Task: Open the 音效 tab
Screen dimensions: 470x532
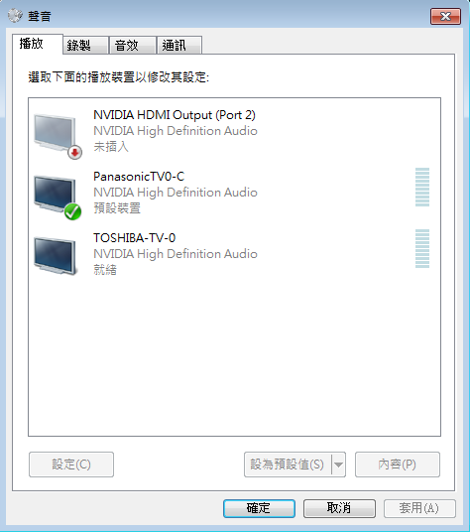Action: point(133,45)
